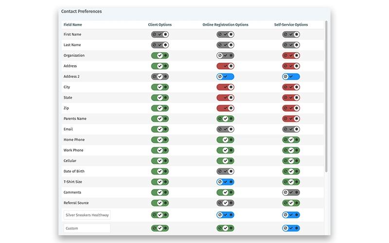Toggle Home Phone Online Registration switch
The height and width of the screenshot is (243, 389).
point(226,140)
